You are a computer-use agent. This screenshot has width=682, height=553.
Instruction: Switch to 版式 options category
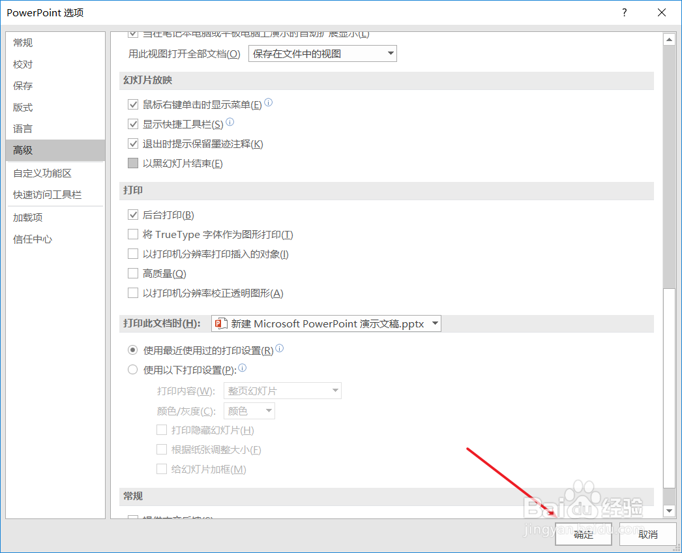tap(55, 107)
